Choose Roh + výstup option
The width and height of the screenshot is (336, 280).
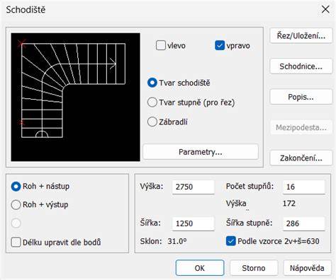click(x=16, y=204)
